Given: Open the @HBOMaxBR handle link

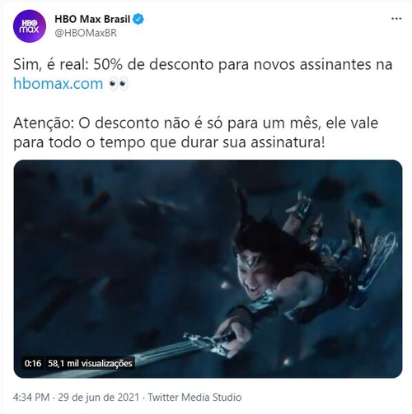Looking at the screenshot, I should click(86, 33).
